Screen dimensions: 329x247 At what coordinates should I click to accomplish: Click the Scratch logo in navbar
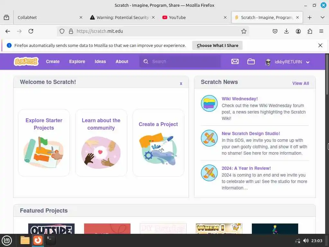(x=26, y=61)
